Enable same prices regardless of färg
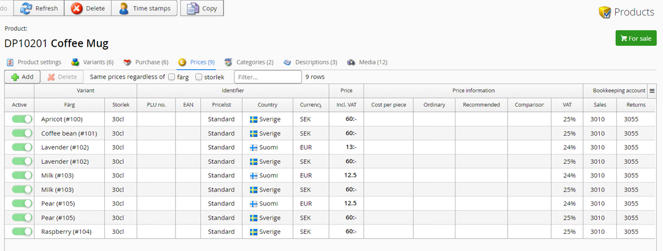The height and width of the screenshot is (251, 663). tap(172, 77)
